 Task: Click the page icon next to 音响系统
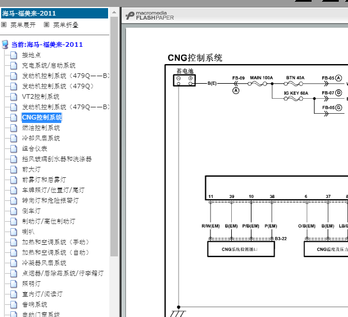[x=13, y=305]
